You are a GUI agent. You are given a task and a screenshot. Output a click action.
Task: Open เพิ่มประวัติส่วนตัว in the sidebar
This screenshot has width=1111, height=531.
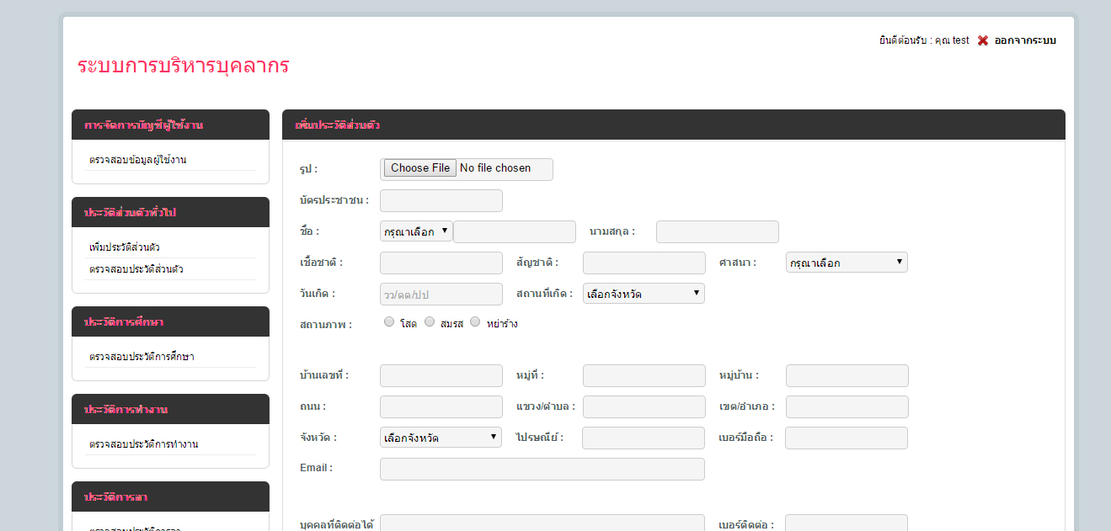click(125, 247)
